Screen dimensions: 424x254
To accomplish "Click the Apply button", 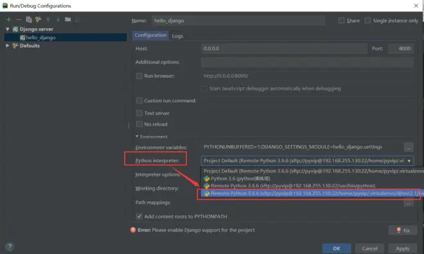I will click(x=403, y=248).
